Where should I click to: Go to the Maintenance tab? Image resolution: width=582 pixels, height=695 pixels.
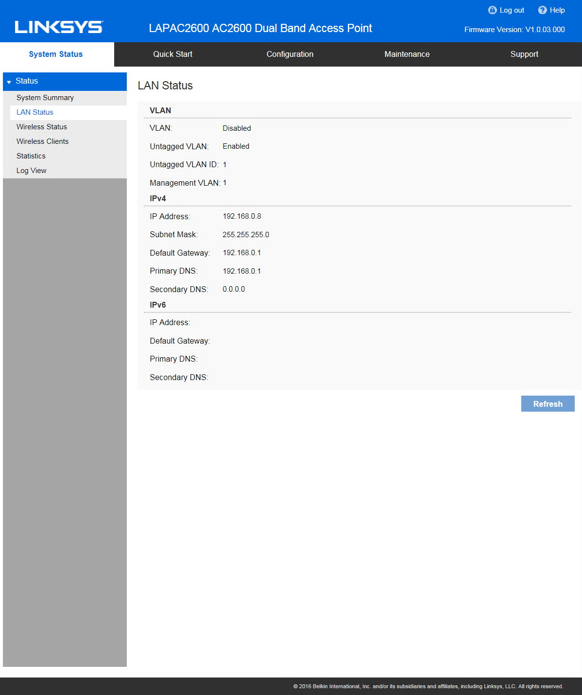click(x=407, y=54)
